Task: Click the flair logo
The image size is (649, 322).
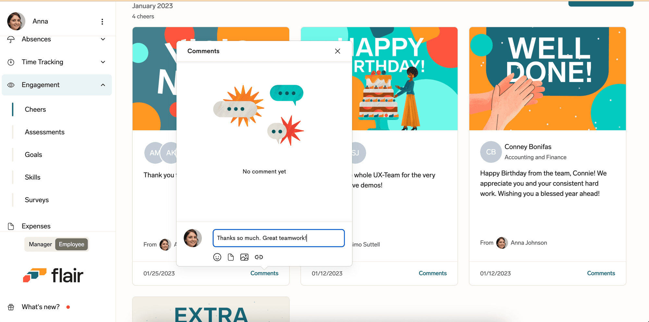Action: coord(53,275)
